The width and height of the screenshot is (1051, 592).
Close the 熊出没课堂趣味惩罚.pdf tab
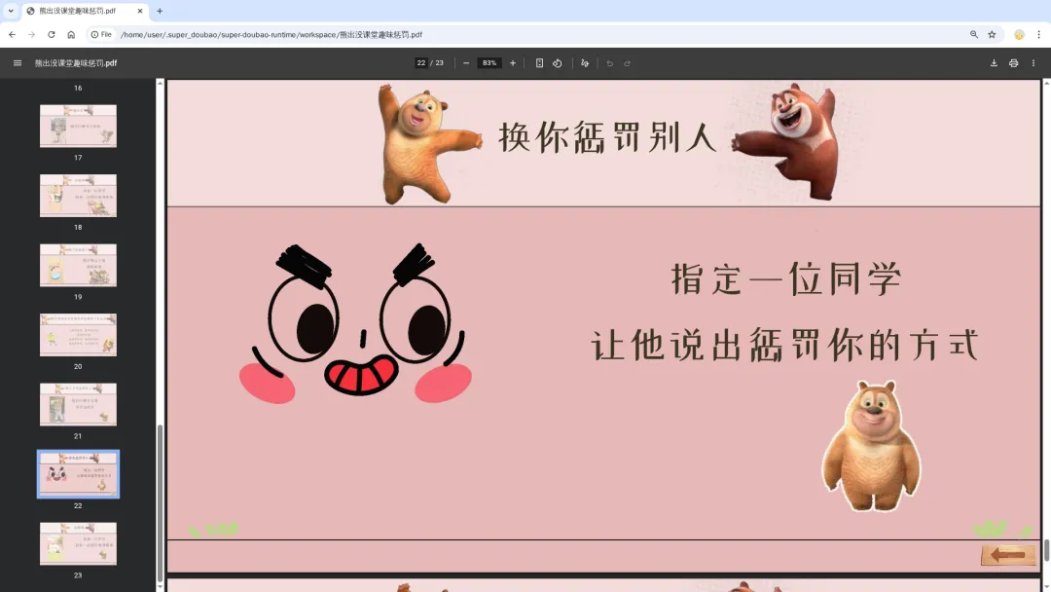(140, 11)
